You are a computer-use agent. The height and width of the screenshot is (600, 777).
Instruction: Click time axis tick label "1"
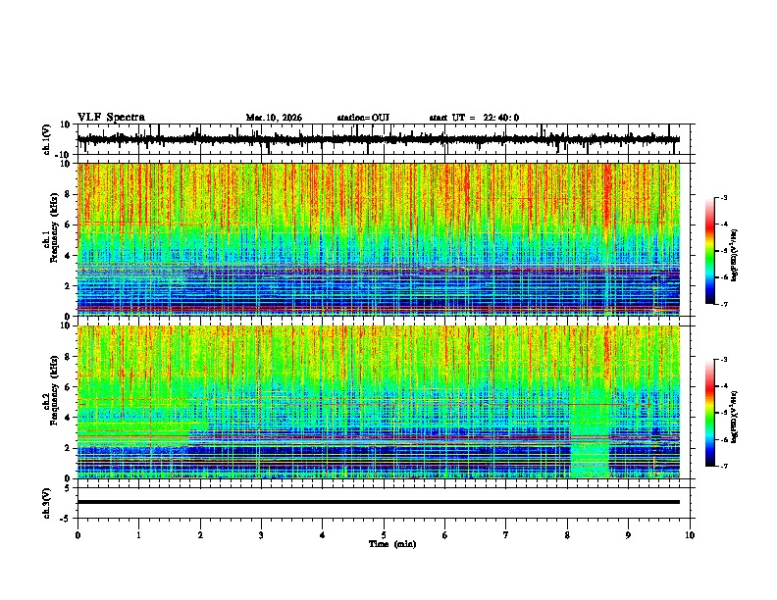click(138, 535)
